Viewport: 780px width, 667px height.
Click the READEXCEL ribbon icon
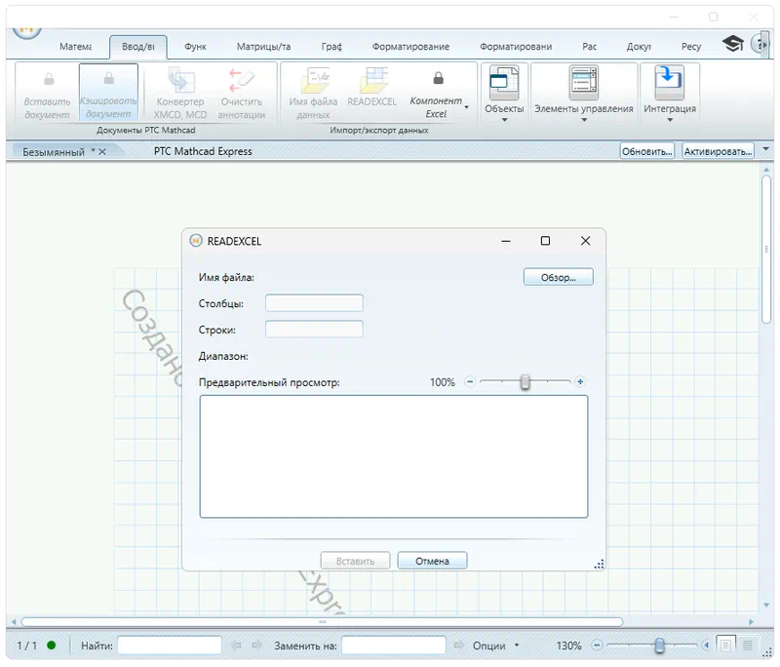[x=372, y=80]
